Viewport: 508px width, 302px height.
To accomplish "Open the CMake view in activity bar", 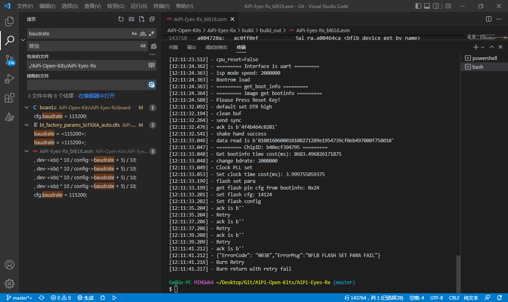I will point(10,117).
